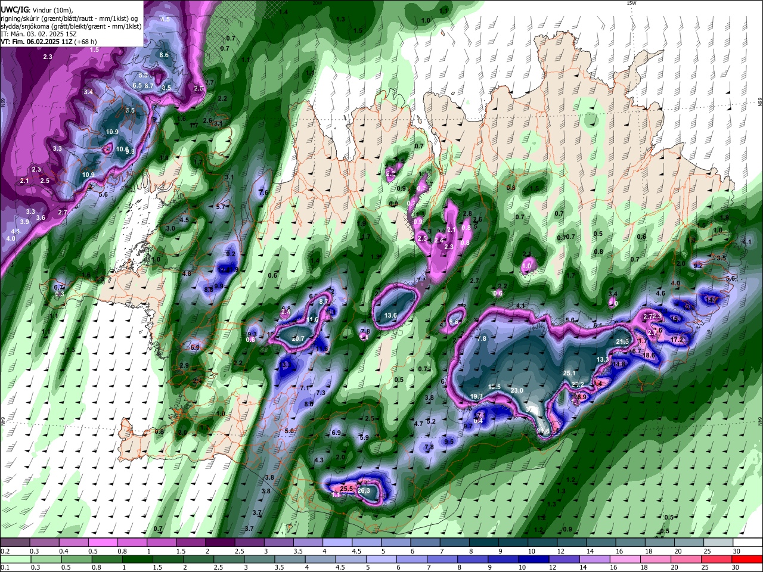Image resolution: width=763 pixels, height=572 pixels.
Task: Click the '18.6' precipitation value
Action: pos(649,355)
